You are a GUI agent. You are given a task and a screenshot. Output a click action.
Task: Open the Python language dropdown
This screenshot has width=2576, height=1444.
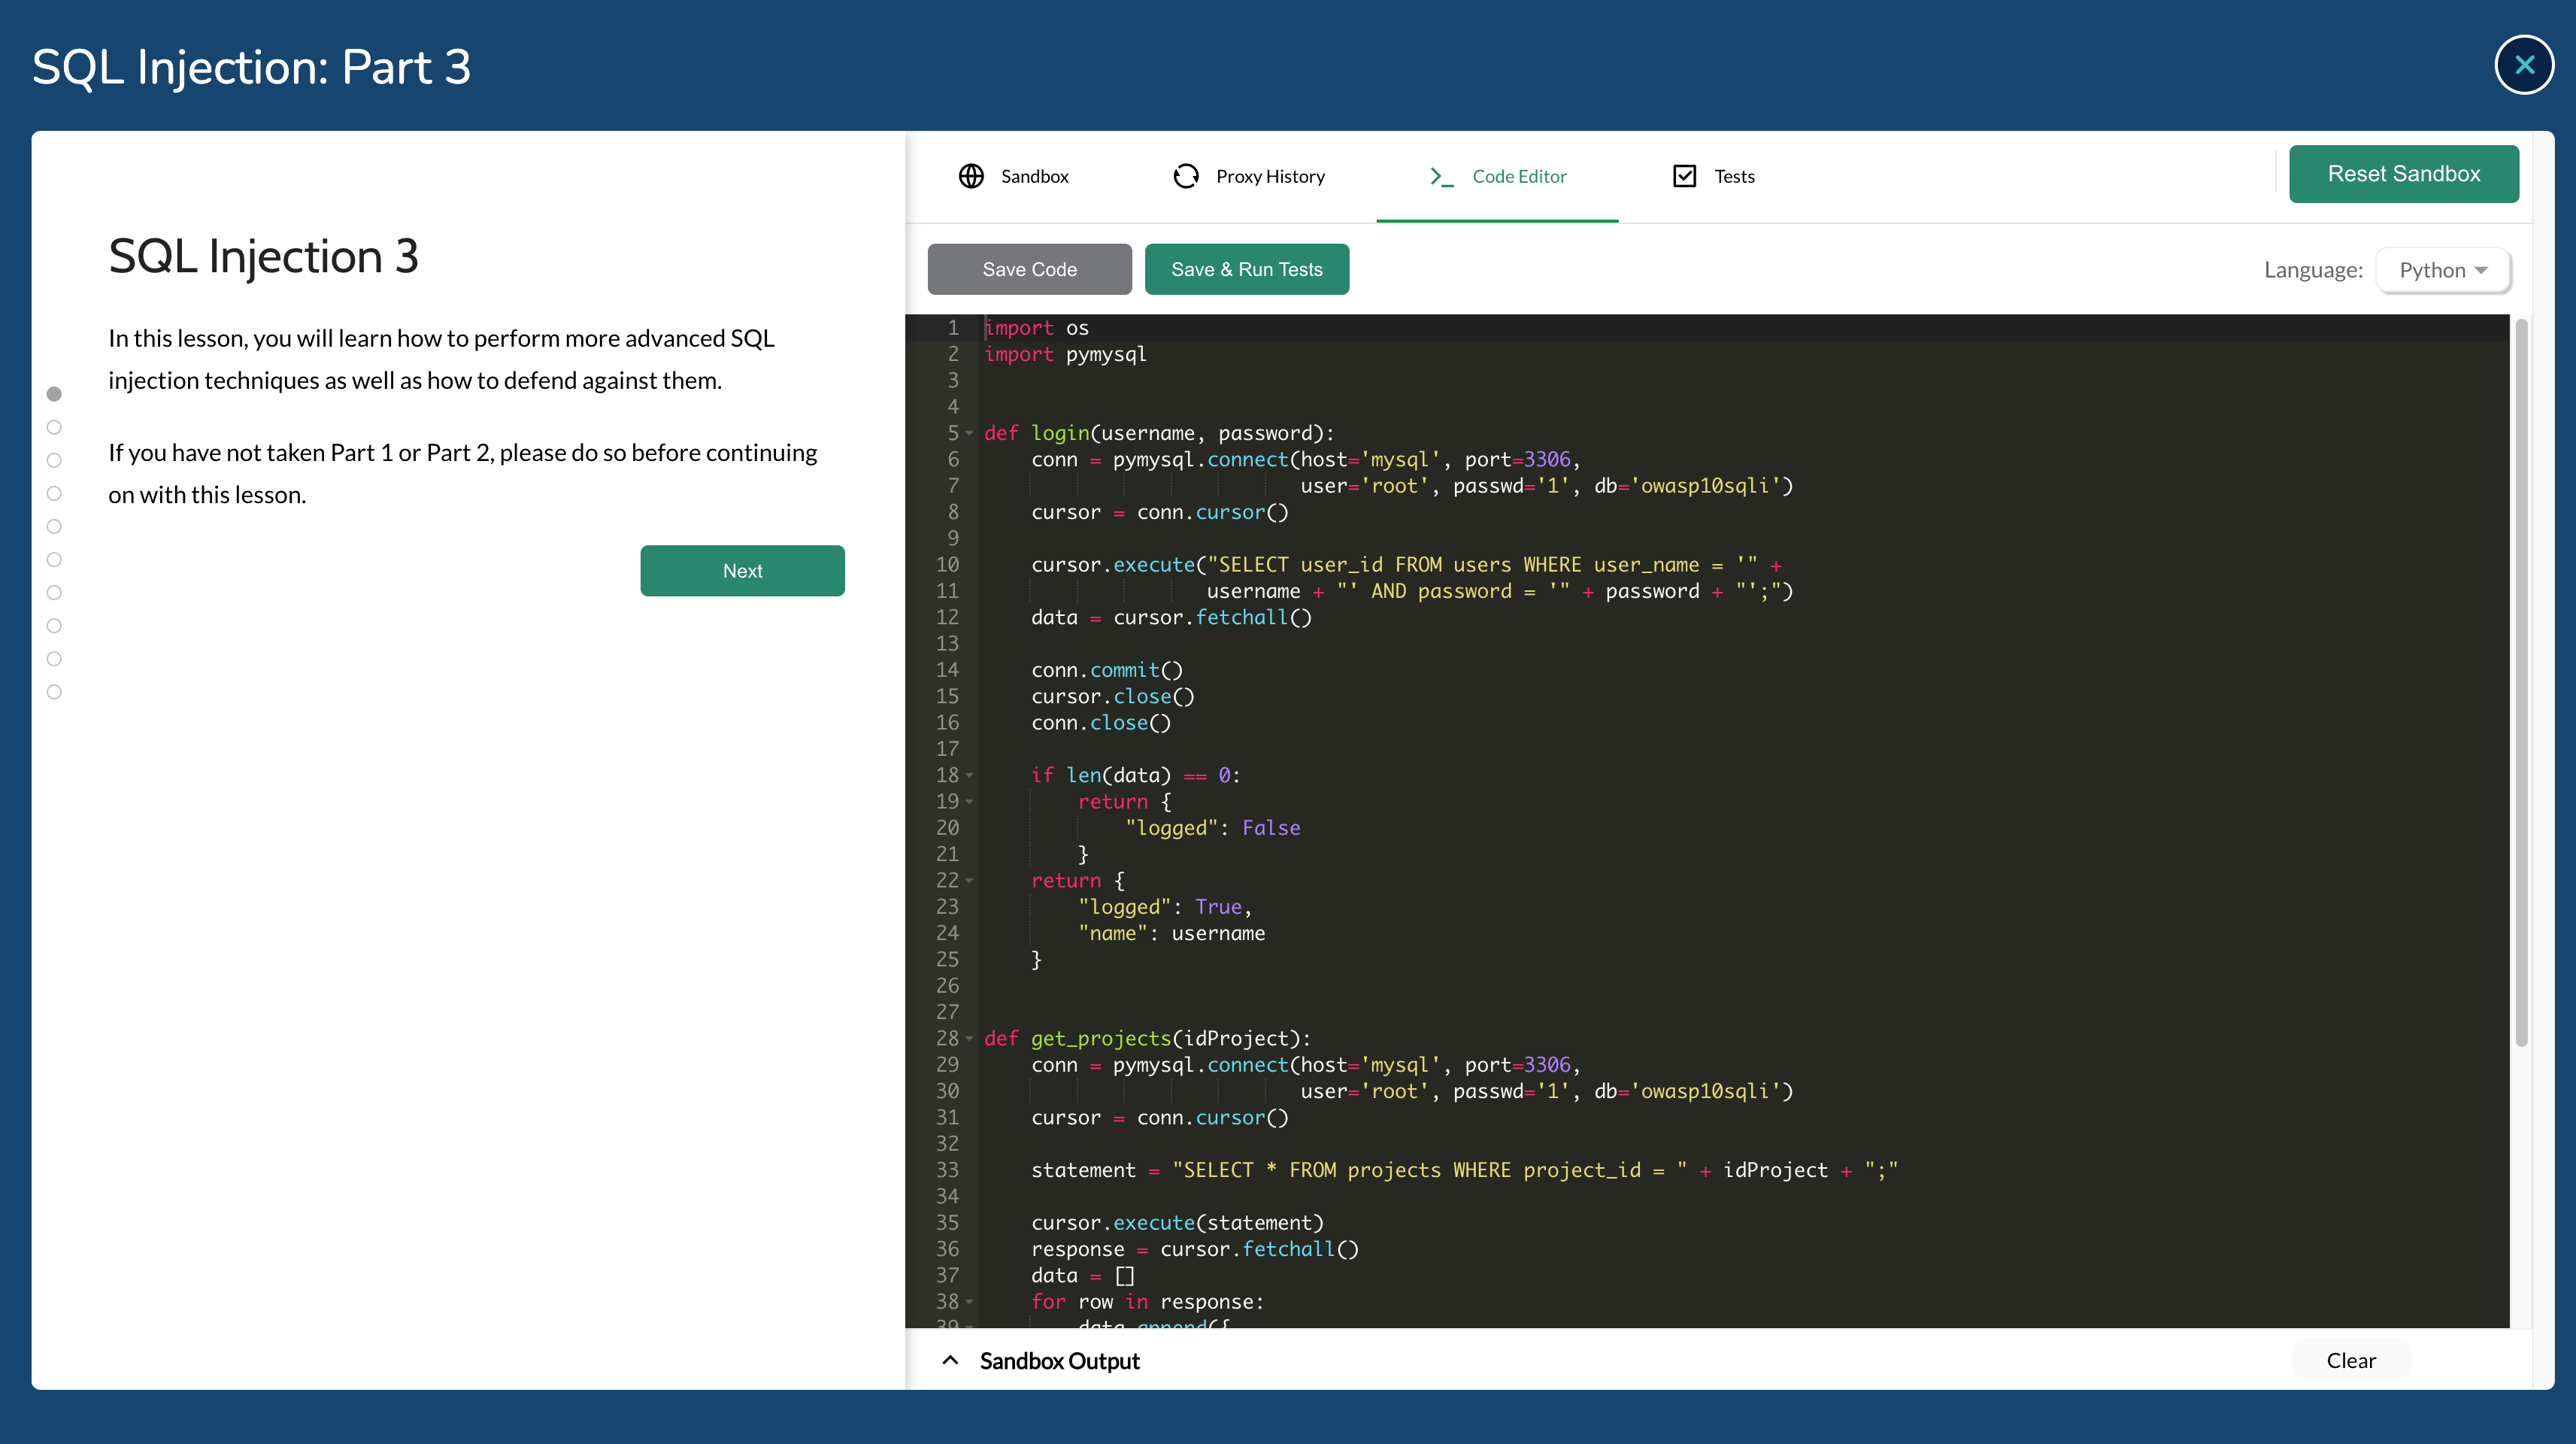[2442, 270]
